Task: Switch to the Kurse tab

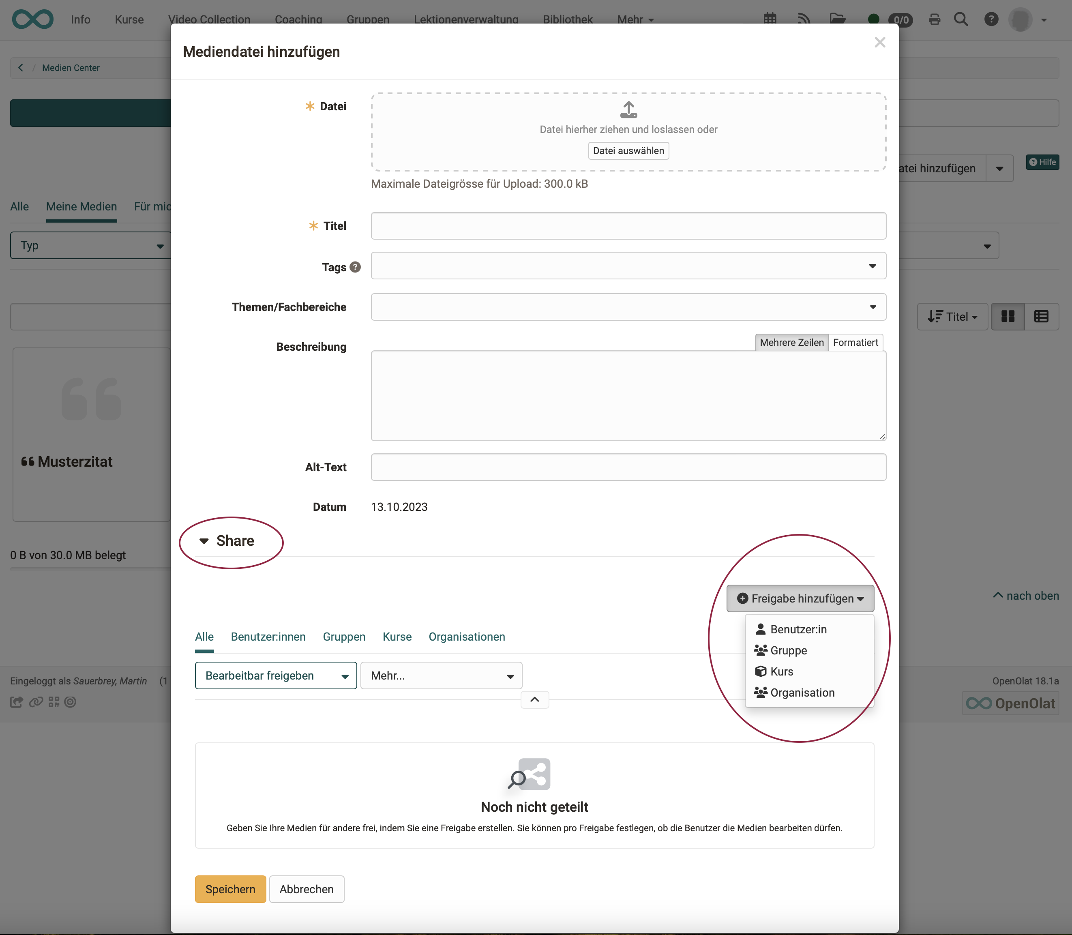Action: pos(397,637)
